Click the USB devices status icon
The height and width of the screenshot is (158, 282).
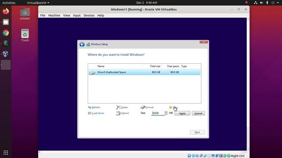[205, 156]
